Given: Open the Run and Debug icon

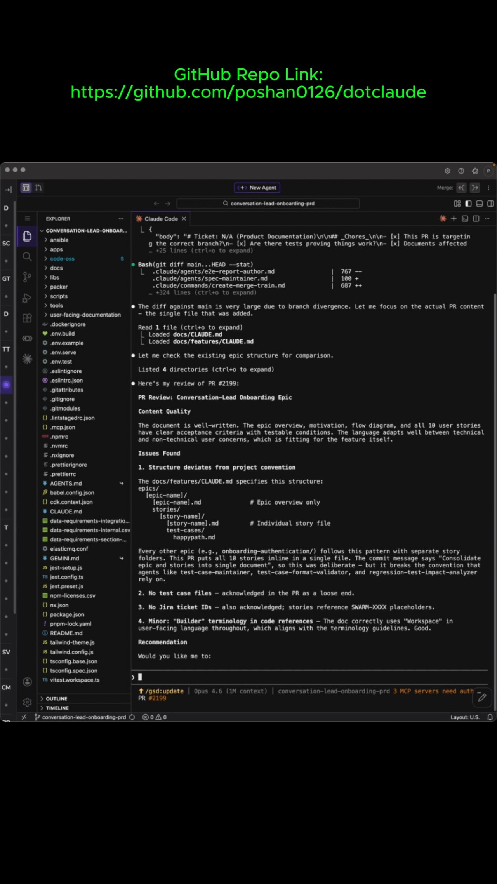Looking at the screenshot, I should point(27,298).
